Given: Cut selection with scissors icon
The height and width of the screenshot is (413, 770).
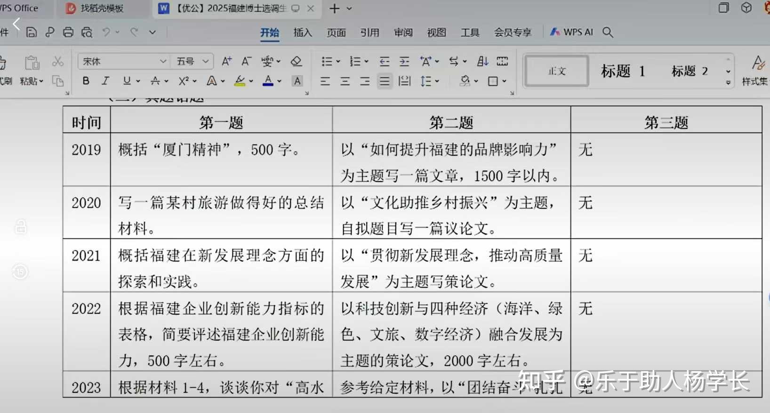Looking at the screenshot, I should coord(58,62).
